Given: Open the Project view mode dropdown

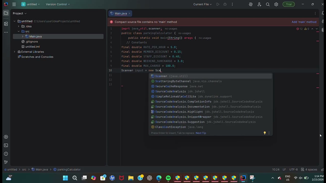Looking at the screenshot, I should 20,13.
